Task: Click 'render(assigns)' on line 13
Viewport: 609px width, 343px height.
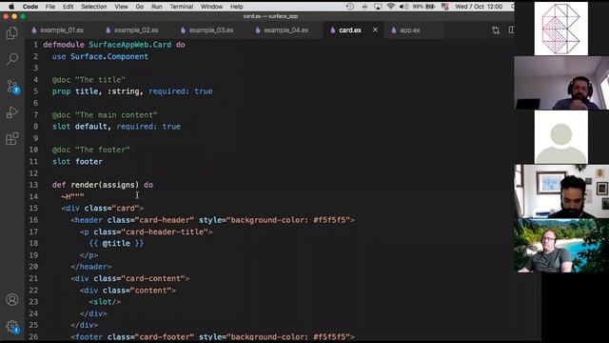Action: tap(105, 185)
